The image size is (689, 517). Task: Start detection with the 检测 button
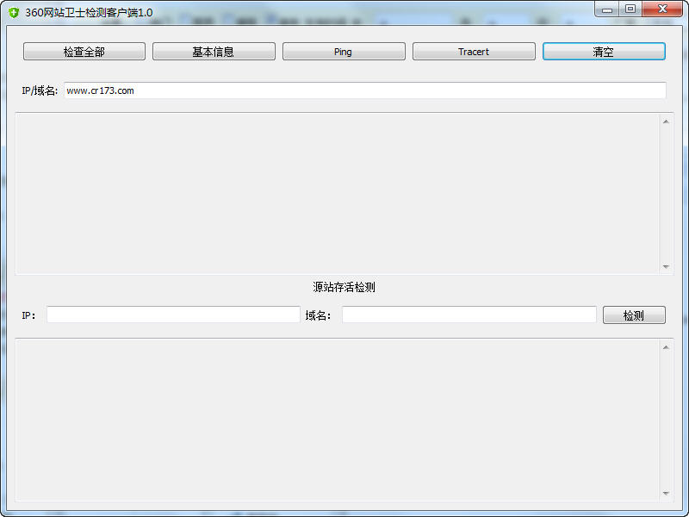(634, 315)
